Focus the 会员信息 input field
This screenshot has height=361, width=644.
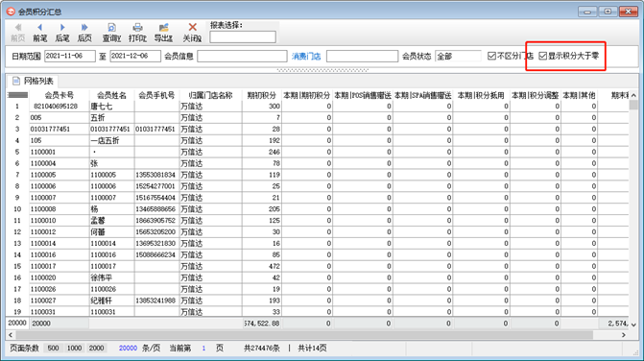click(x=242, y=56)
